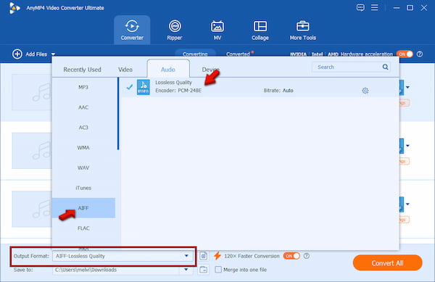Click the "Bitrate: Auto" text
The height and width of the screenshot is (282, 435).
pyautogui.click(x=278, y=91)
